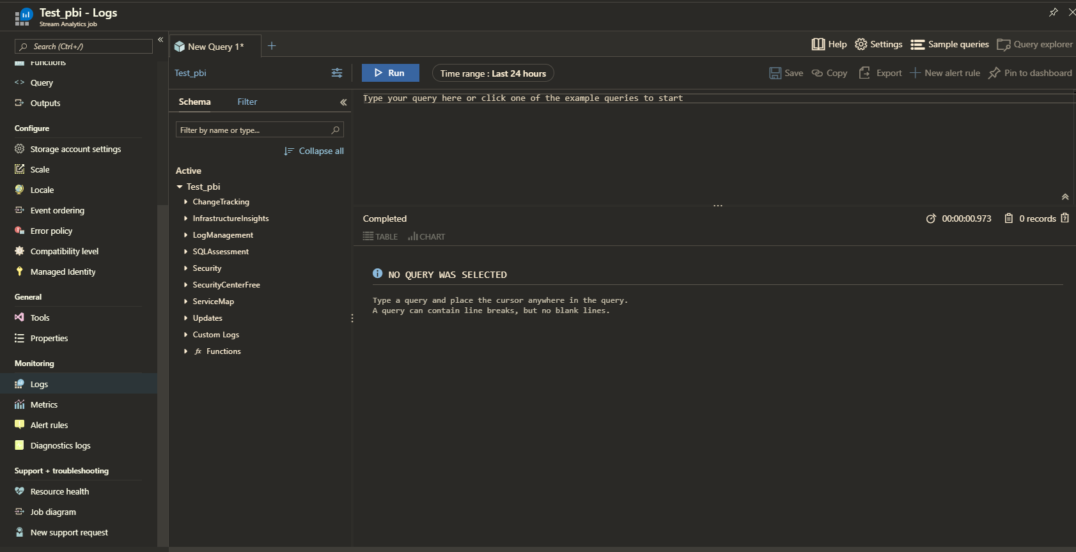Open Sample queries
This screenshot has width=1076, height=552.
pyautogui.click(x=949, y=44)
